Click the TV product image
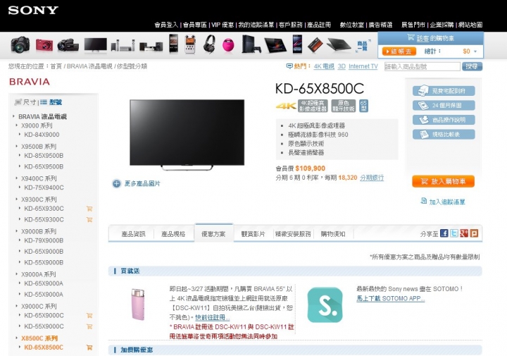 coord(187,135)
